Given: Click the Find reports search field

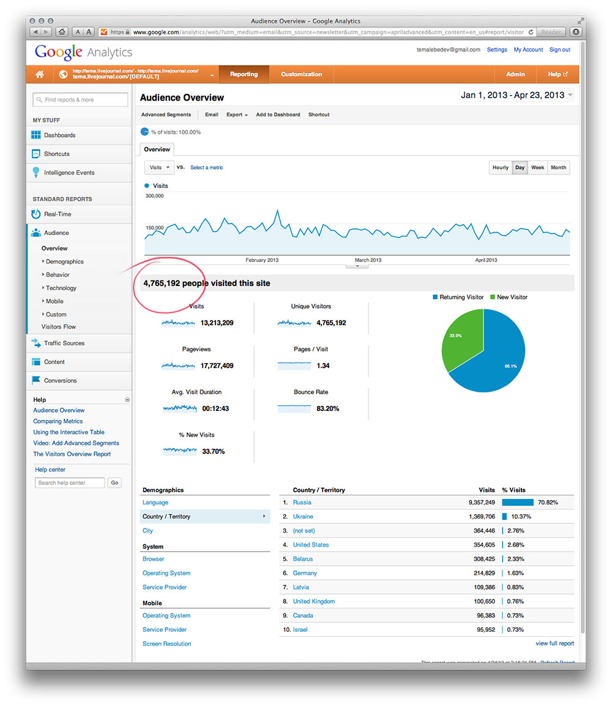Looking at the screenshot, I should [80, 100].
